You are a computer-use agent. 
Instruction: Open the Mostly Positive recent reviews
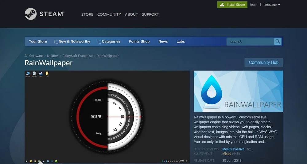[x=233, y=149]
